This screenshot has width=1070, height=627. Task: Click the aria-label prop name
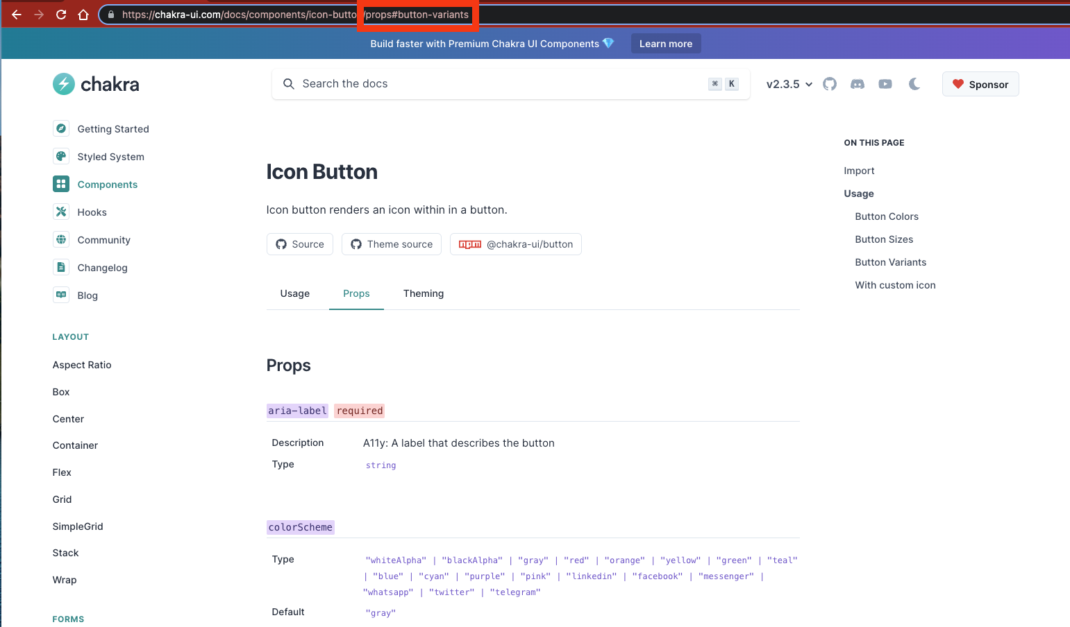tap(297, 411)
